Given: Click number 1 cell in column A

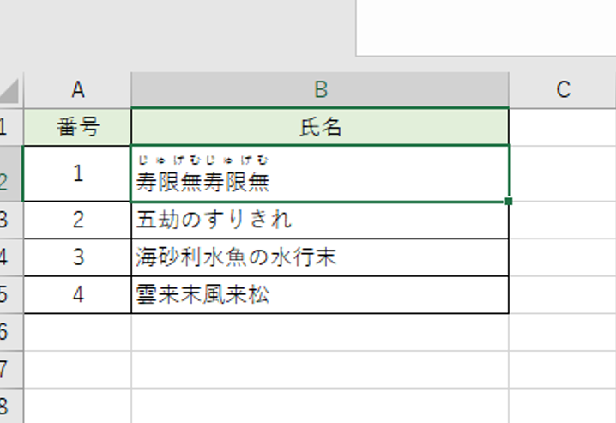Looking at the screenshot, I should click(77, 173).
